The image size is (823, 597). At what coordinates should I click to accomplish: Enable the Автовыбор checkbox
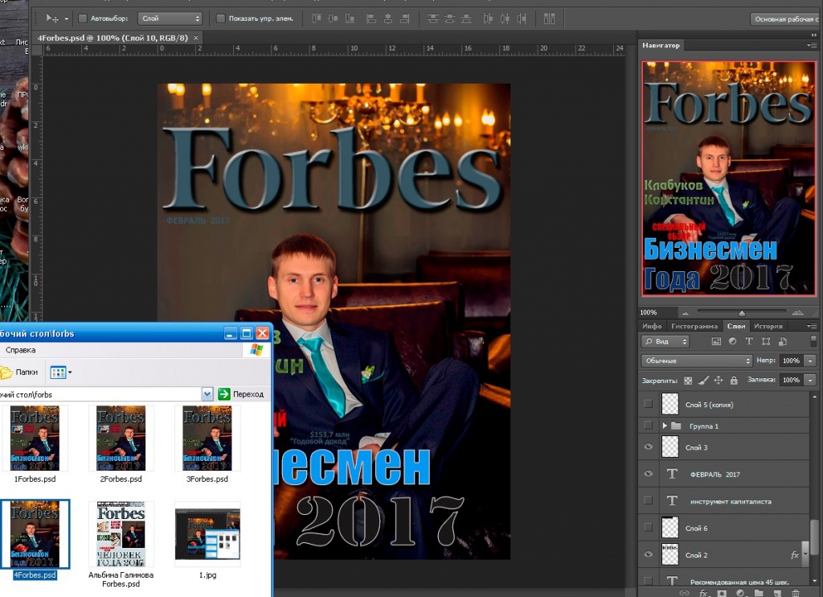pos(83,19)
